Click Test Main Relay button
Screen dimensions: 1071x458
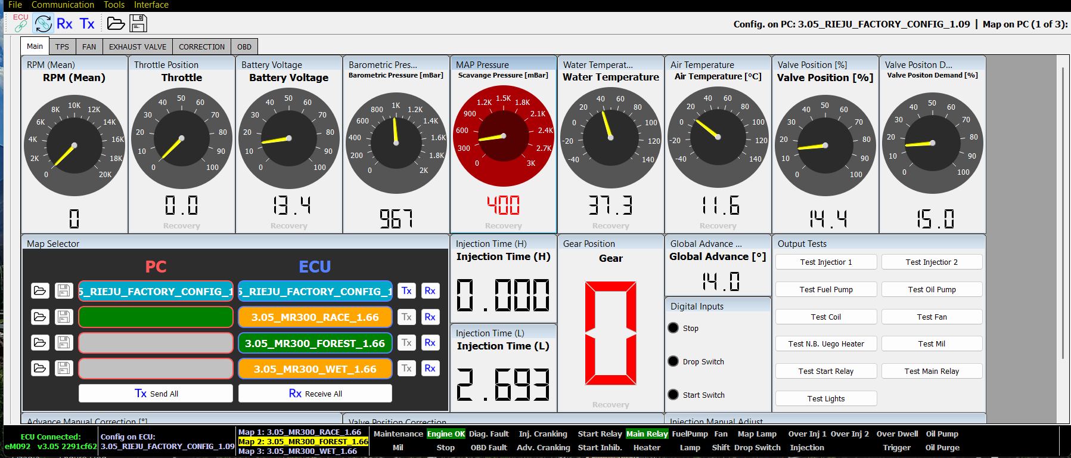coord(932,371)
